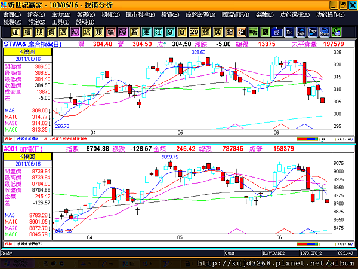Click the second green window-resize icon
Viewport: 358px width, 269px height.
pos(265,32)
